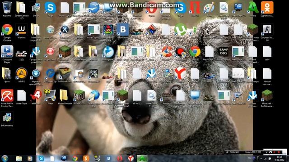Open the blank document taskbar item
Viewport: 289px width, 162px height.
point(52,158)
